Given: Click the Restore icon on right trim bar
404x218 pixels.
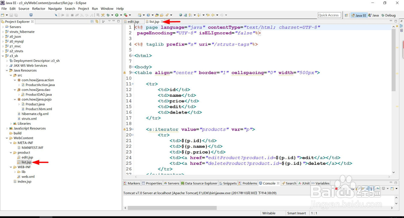Looking at the screenshot, I should tap(402, 21).
